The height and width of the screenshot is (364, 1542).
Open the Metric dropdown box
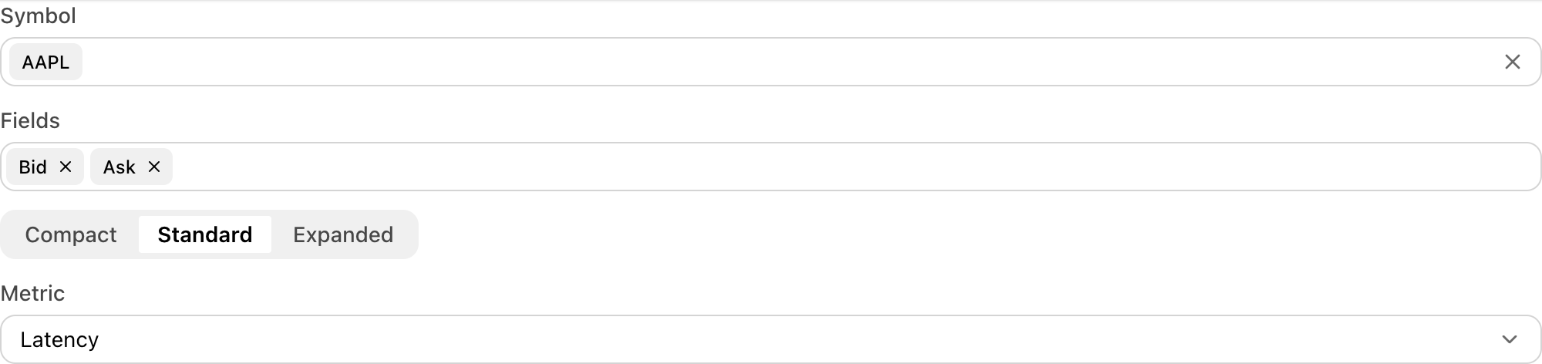tap(771, 339)
